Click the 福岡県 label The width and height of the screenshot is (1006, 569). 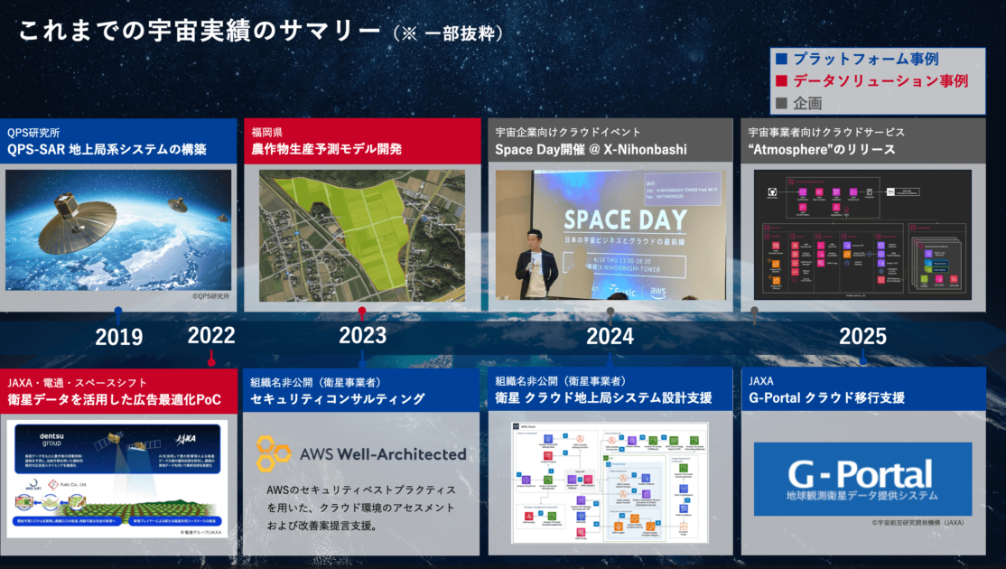[267, 132]
